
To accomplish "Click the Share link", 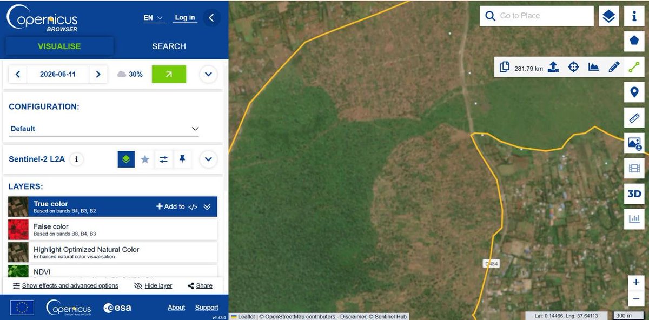I will (x=200, y=286).
